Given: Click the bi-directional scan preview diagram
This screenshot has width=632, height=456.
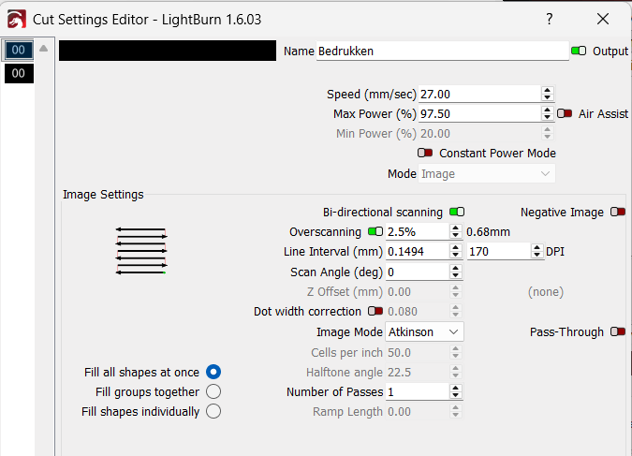Looking at the screenshot, I should click(141, 251).
